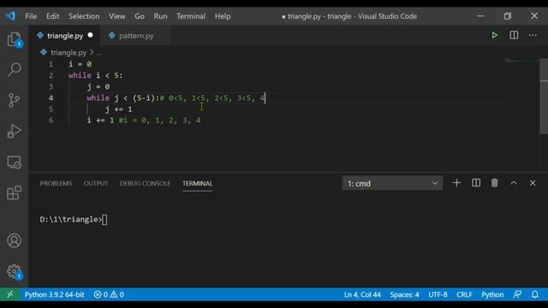Screen dimensions: 548x308
Task: Split the editor to the right
Action: (514, 35)
